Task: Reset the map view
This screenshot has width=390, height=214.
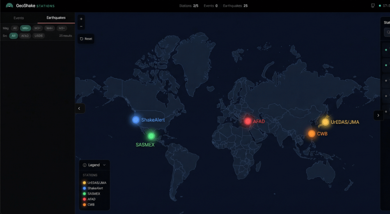Action: click(86, 39)
